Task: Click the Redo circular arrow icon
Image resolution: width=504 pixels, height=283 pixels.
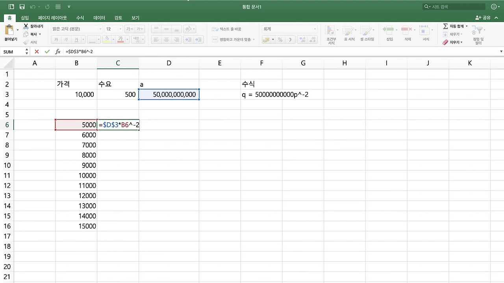Action: click(x=47, y=7)
